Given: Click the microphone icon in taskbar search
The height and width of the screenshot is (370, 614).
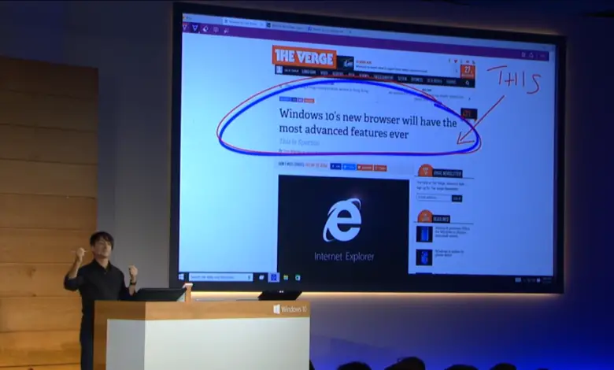Looking at the screenshot, I should click(x=249, y=277).
